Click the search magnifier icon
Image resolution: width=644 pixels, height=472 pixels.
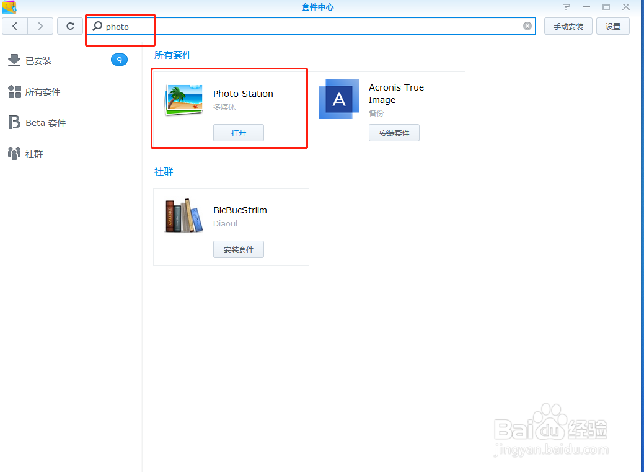[x=97, y=26]
